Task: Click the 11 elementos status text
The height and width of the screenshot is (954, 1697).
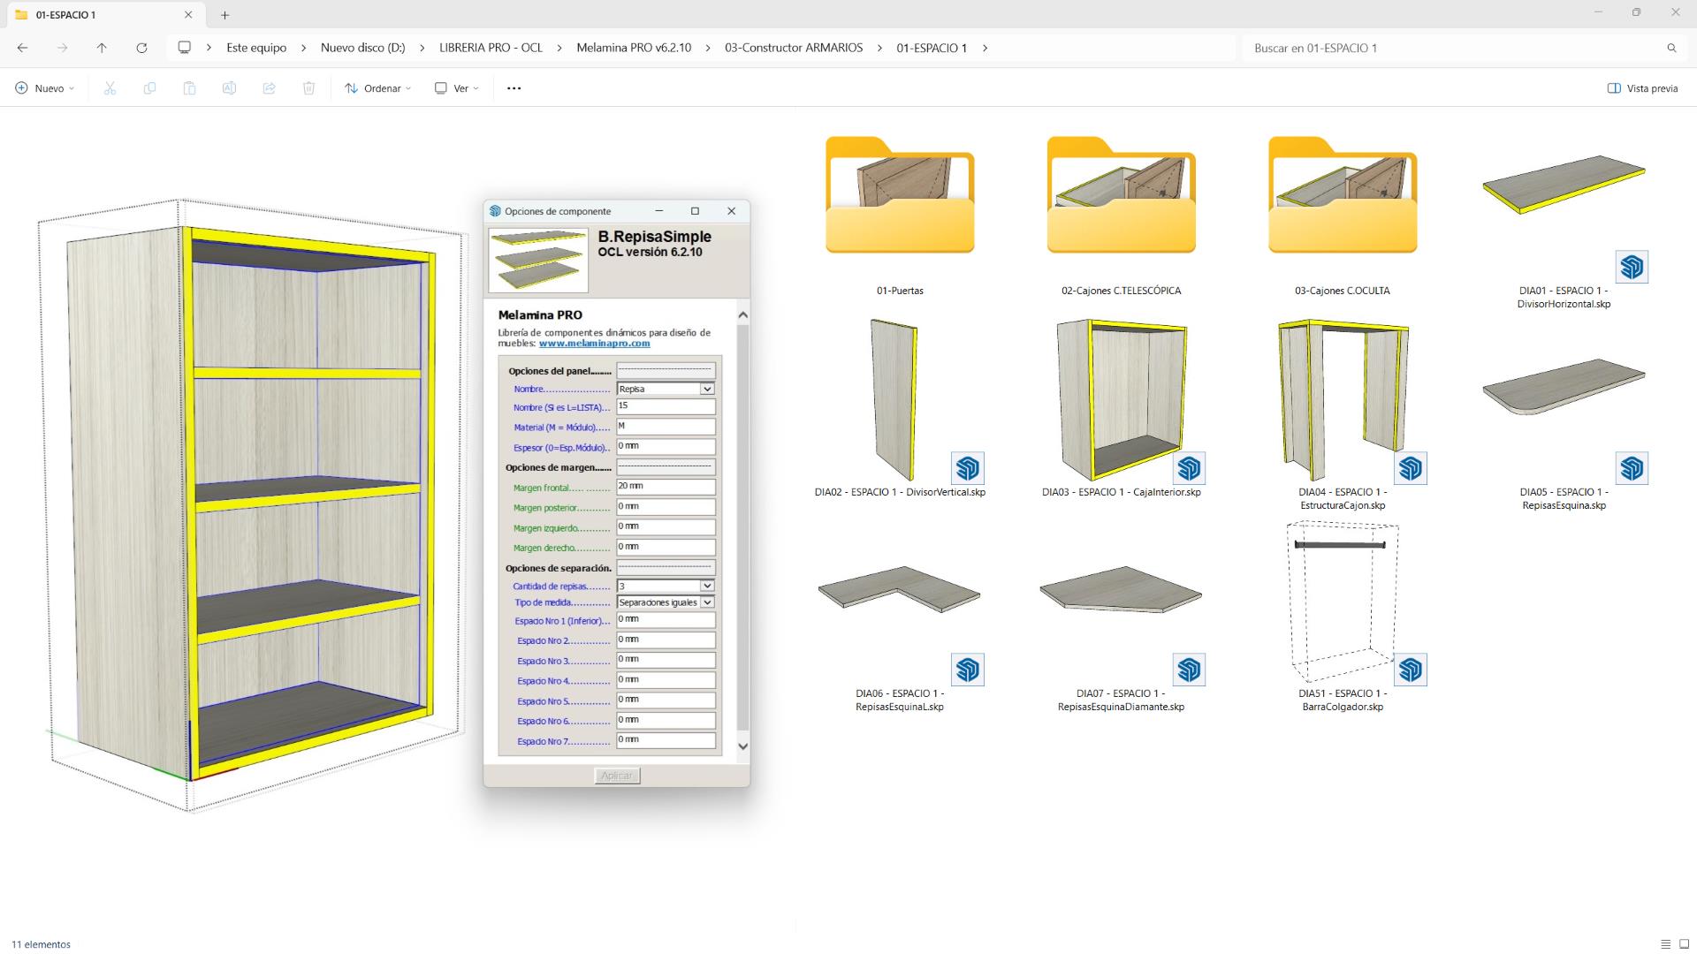Action: [x=41, y=944]
